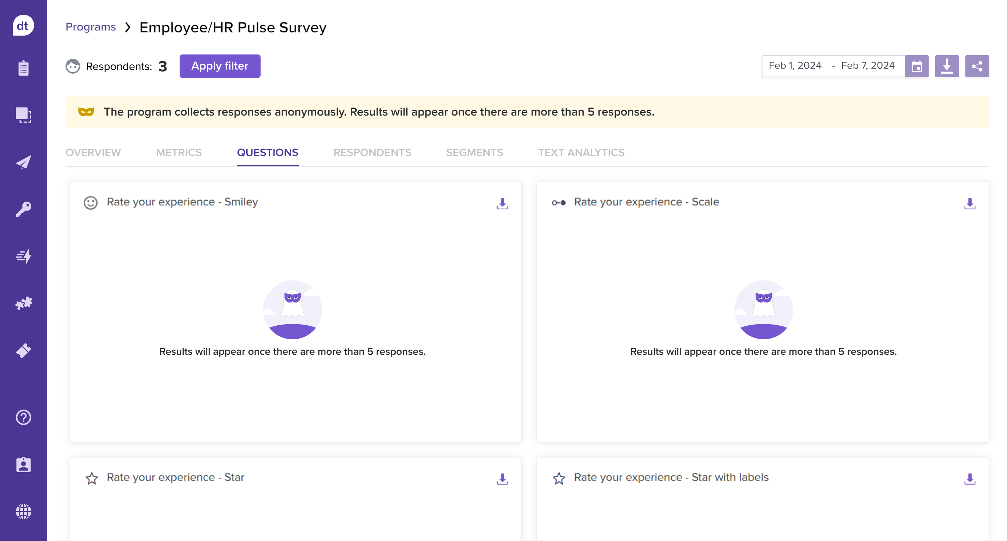Click the dt logo icon in sidebar
Screen dimensions: 1007x541
24,26
